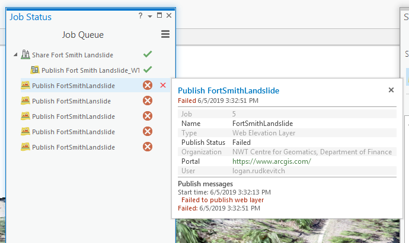
Task: Click the Share Fort Smith Landslide scene icon
Action: (x=25, y=54)
